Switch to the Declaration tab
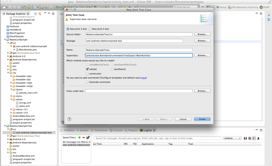 pyautogui.click(x=99, y=130)
